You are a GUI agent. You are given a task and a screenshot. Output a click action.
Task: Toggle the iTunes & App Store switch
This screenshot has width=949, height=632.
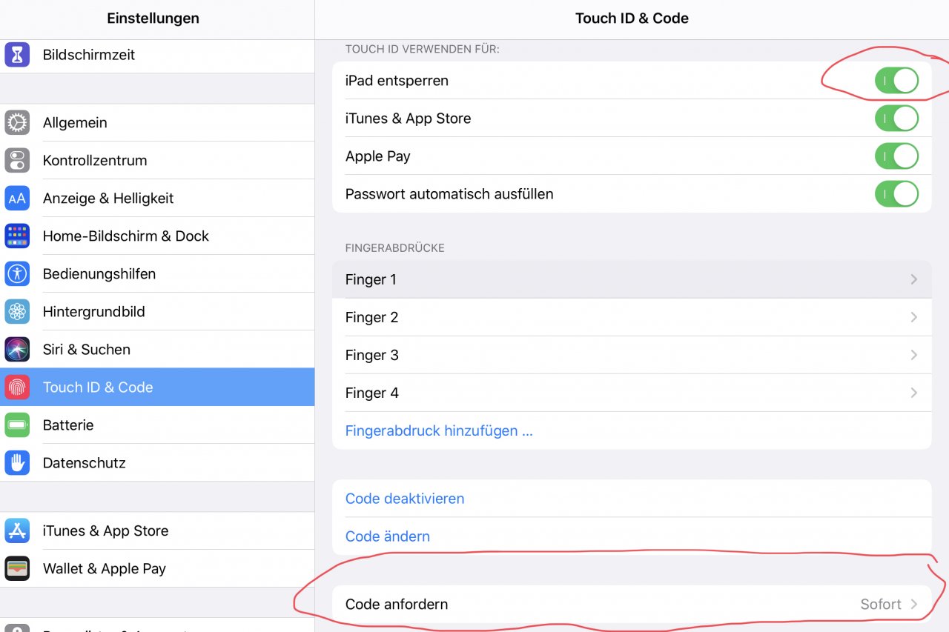[896, 118]
